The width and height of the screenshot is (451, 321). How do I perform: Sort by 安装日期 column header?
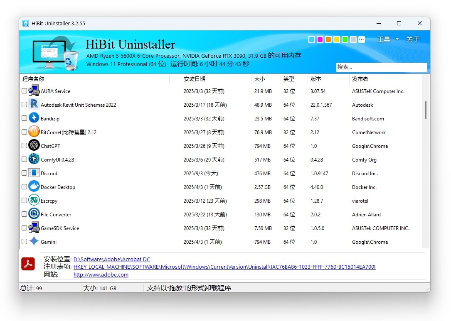tap(216, 79)
